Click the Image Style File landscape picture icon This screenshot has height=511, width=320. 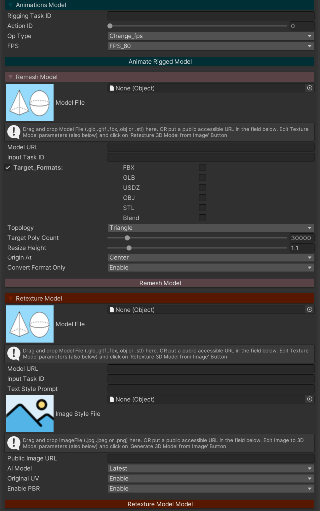[x=30, y=414]
